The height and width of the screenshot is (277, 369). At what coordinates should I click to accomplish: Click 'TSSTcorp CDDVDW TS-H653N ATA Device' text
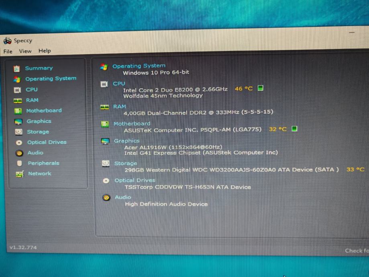point(188,187)
